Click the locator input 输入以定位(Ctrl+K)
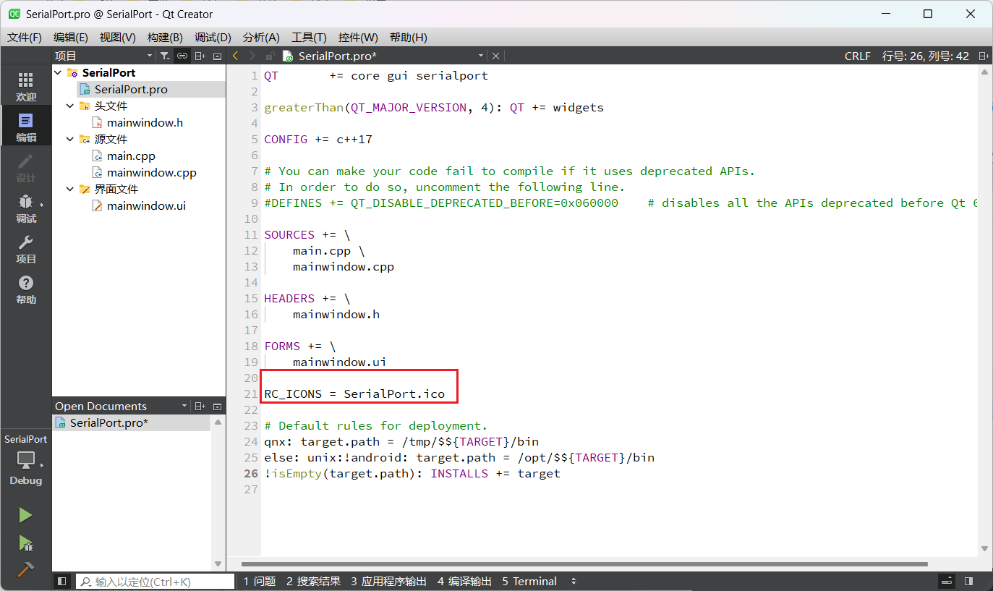The height and width of the screenshot is (591, 993). (155, 581)
